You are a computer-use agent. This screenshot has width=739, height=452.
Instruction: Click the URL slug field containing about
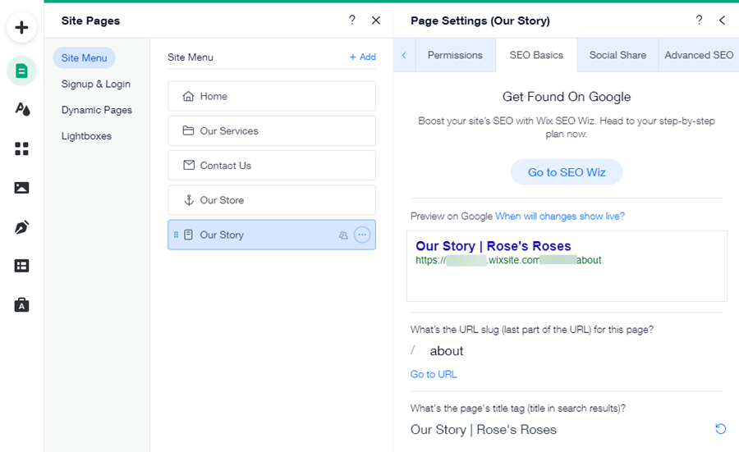(x=567, y=351)
